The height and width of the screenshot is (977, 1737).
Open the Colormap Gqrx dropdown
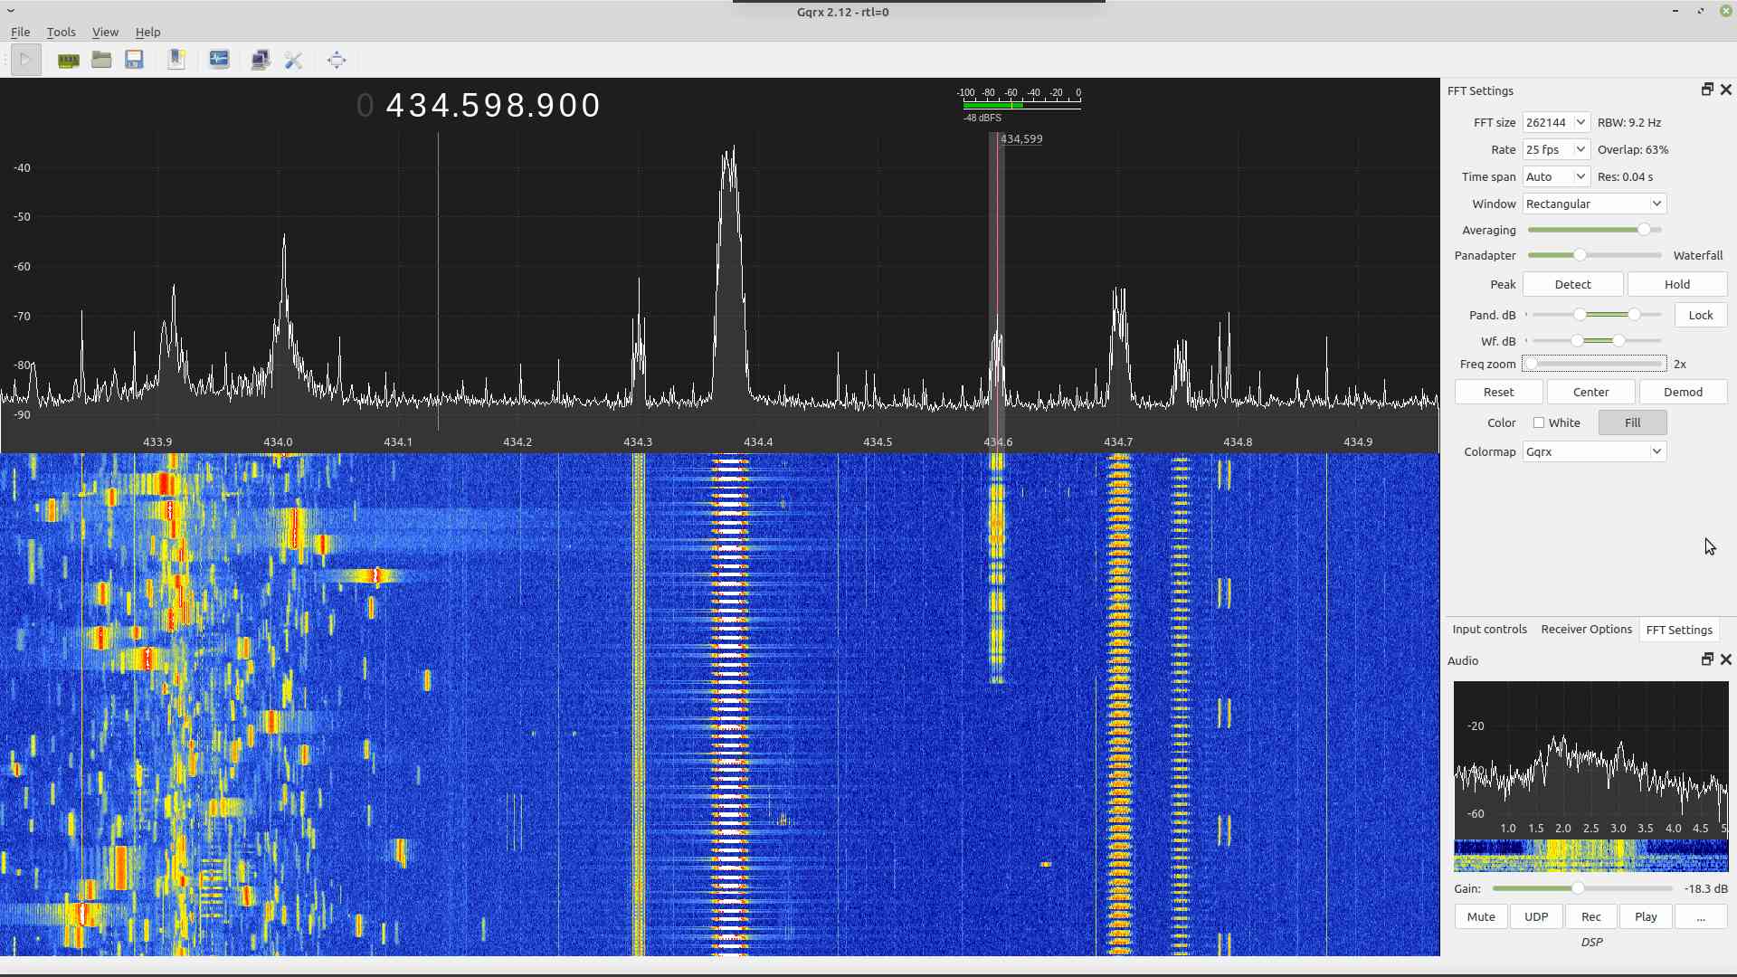(x=1594, y=451)
